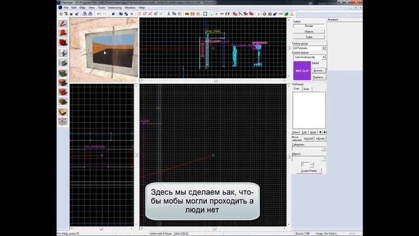Click the Browse texture button
This screenshot has width=419, height=236.
[318, 71]
